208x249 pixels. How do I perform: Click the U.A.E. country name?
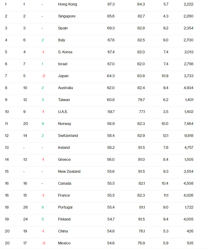(x=63, y=112)
